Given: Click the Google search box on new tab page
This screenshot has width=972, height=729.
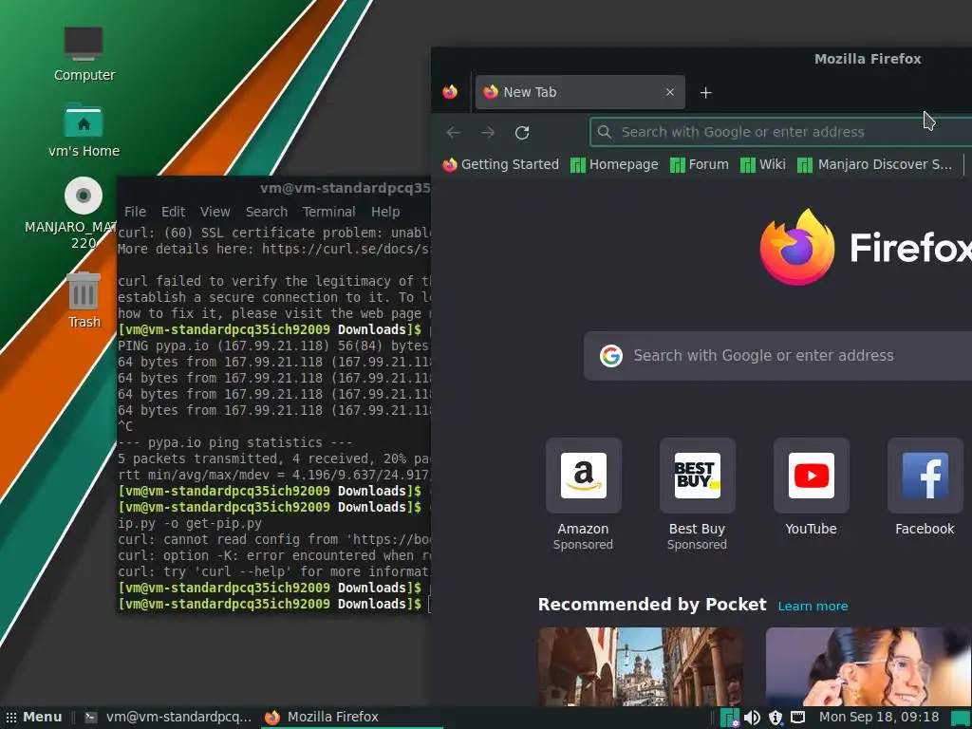Looking at the screenshot, I should (778, 355).
